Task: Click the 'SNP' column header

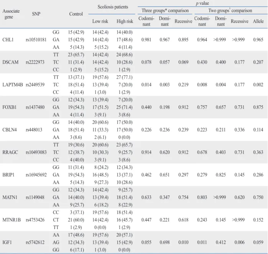Action: click(x=36, y=14)
